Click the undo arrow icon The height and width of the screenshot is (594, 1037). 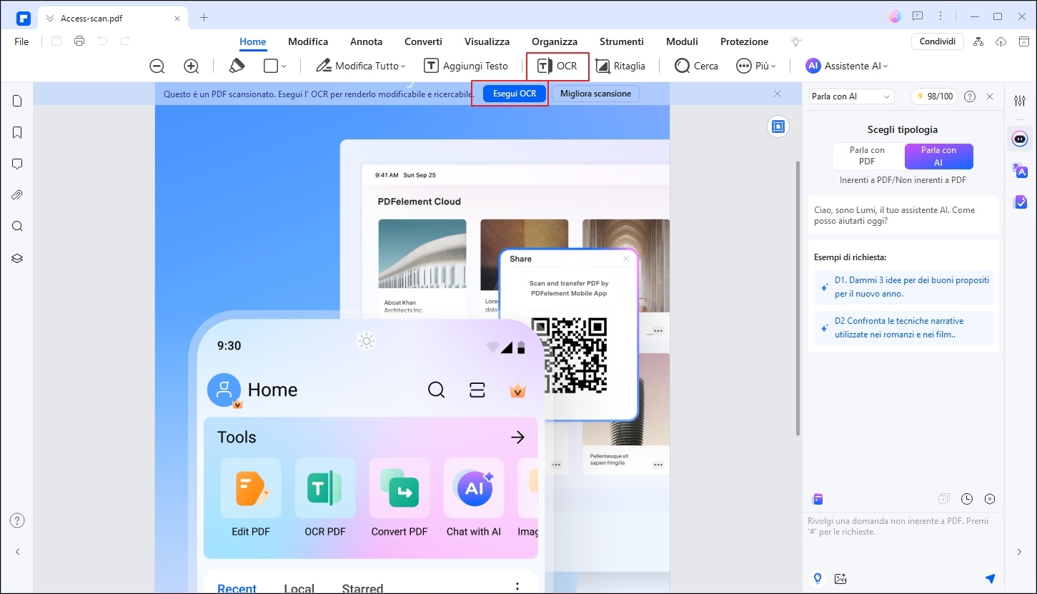coord(102,41)
